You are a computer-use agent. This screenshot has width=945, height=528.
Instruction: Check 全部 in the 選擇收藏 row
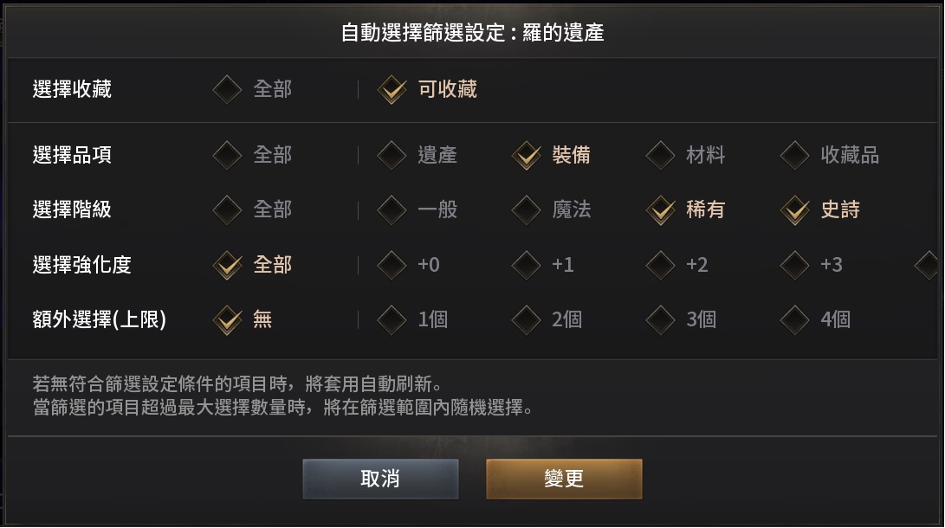click(228, 89)
